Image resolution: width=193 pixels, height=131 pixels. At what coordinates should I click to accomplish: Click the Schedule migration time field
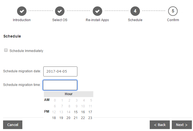point(60,85)
